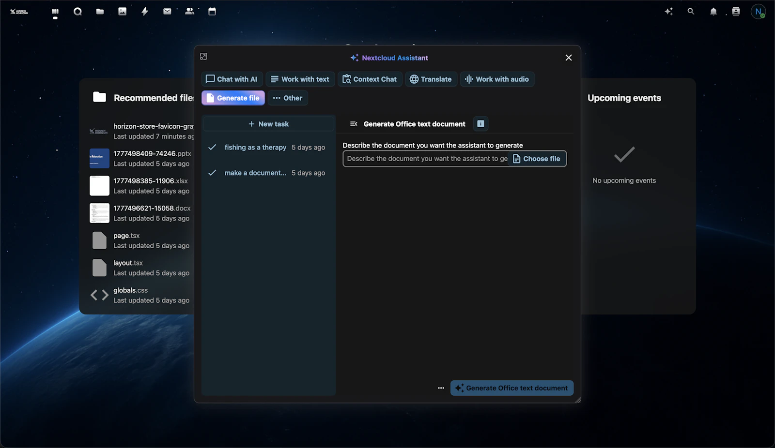Click the expand window icon in assistant dialog
This screenshot has width=775, height=448.
(204, 57)
